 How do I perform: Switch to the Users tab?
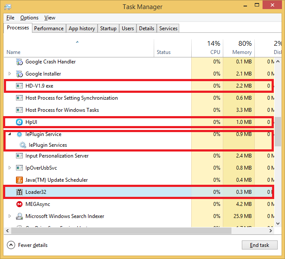point(128,28)
